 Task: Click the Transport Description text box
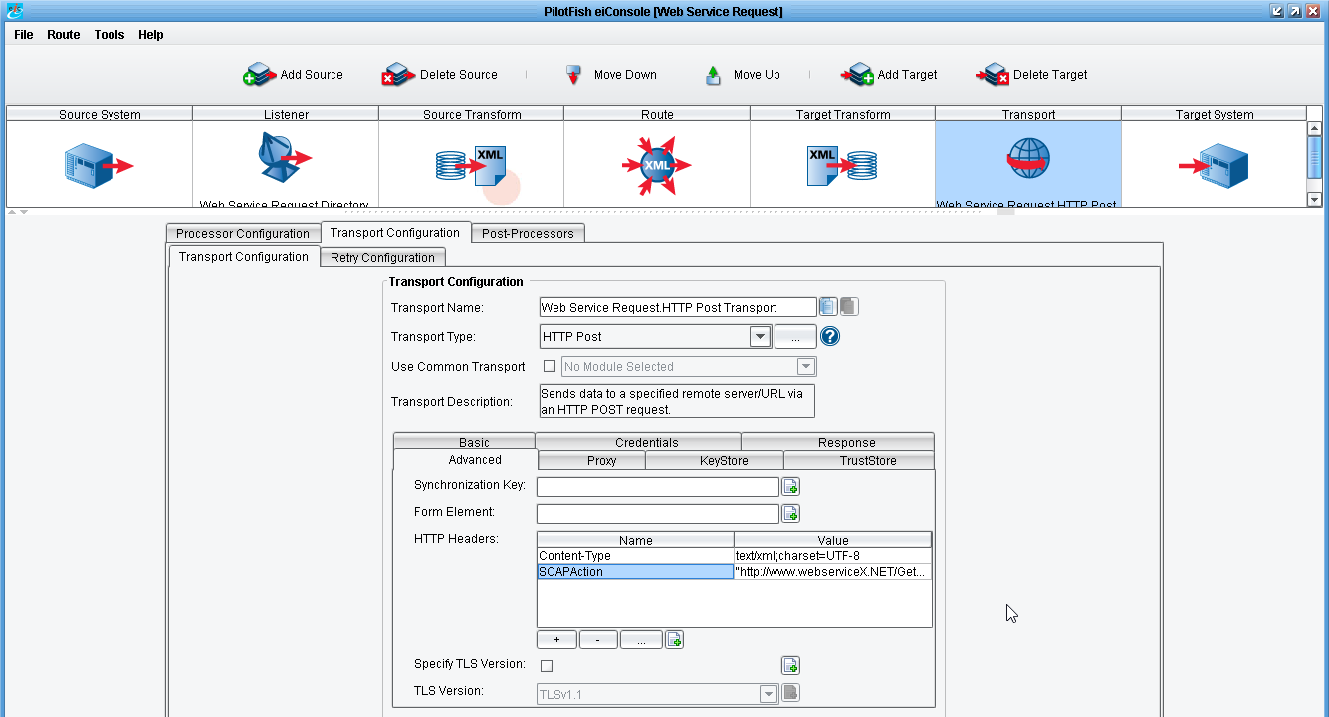677,401
